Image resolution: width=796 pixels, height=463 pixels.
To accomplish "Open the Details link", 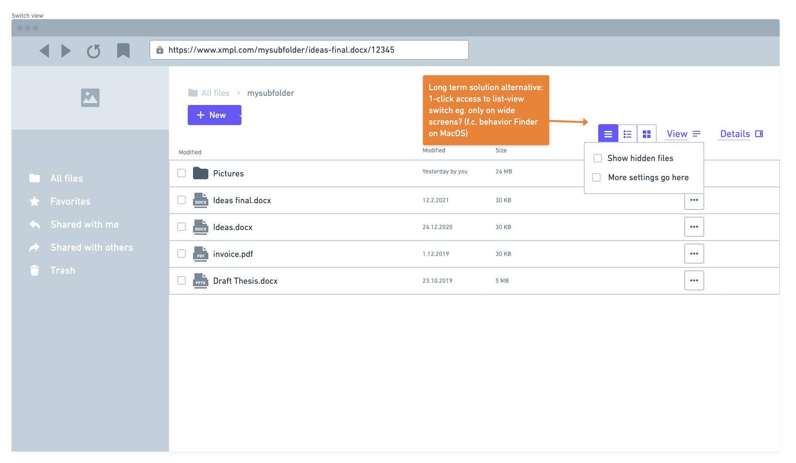I will (735, 134).
